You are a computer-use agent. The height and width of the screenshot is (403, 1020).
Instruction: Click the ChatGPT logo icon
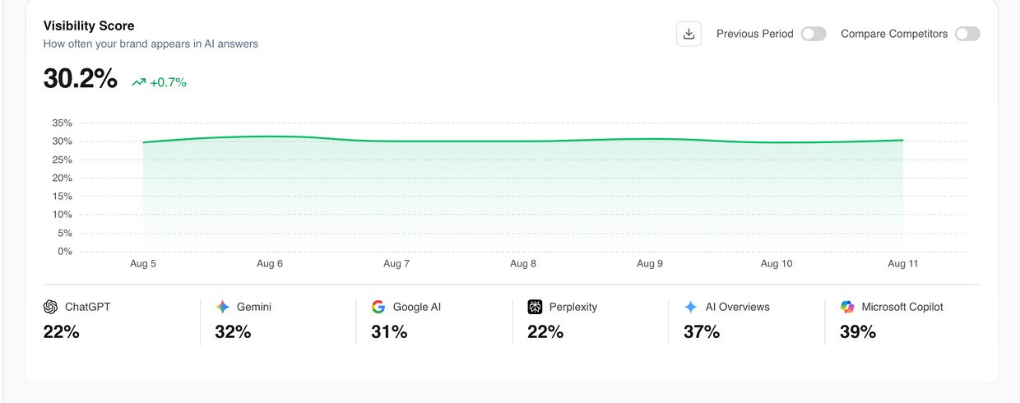point(51,307)
